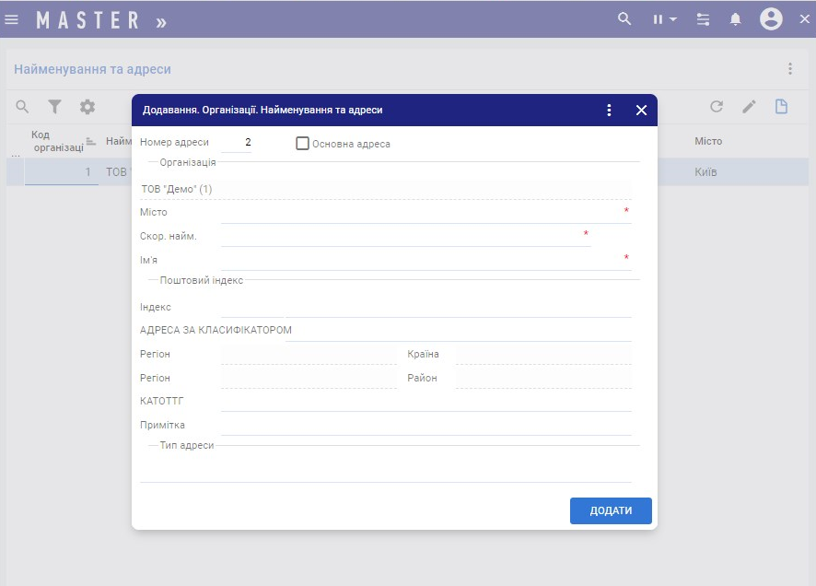The width and height of the screenshot is (816, 586).
Task: Click the new document icon
Action: click(781, 107)
